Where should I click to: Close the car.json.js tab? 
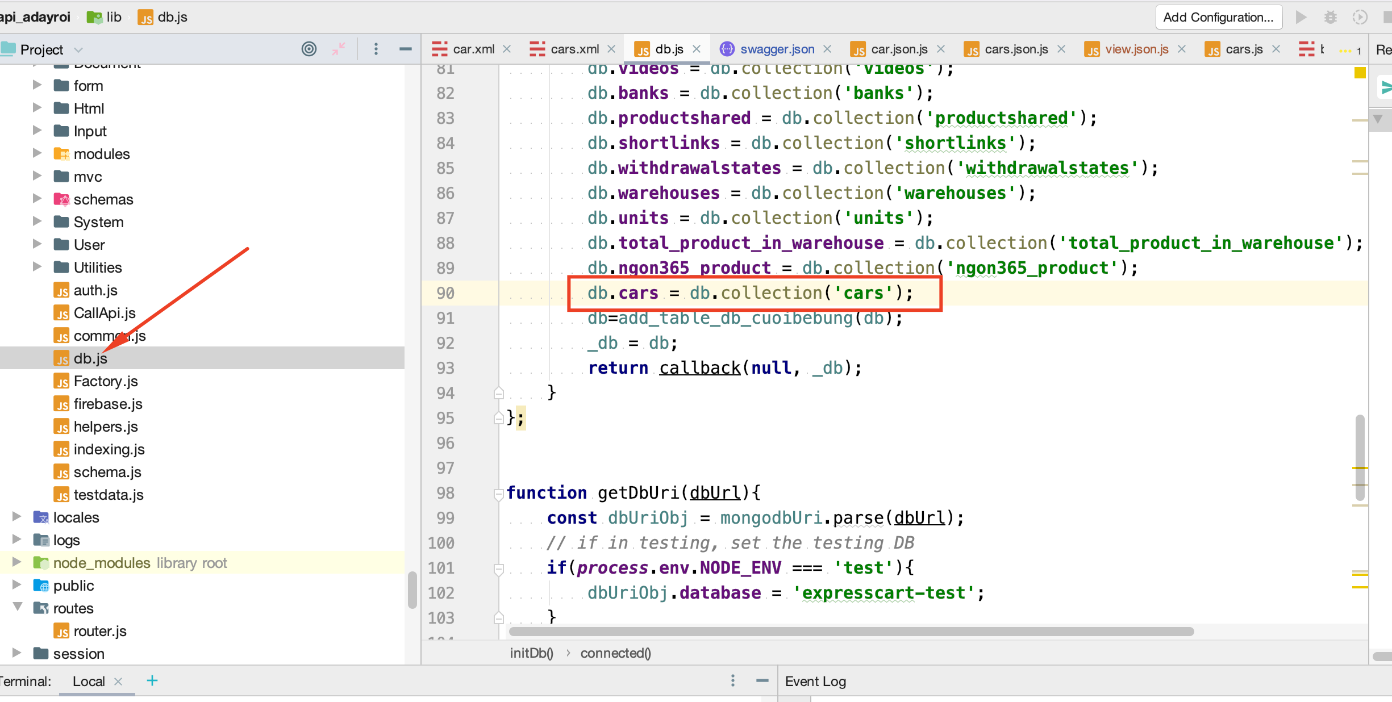coord(940,49)
